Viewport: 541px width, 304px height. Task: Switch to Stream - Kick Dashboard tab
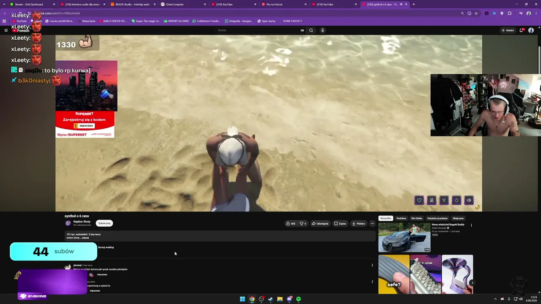[x=33, y=4]
